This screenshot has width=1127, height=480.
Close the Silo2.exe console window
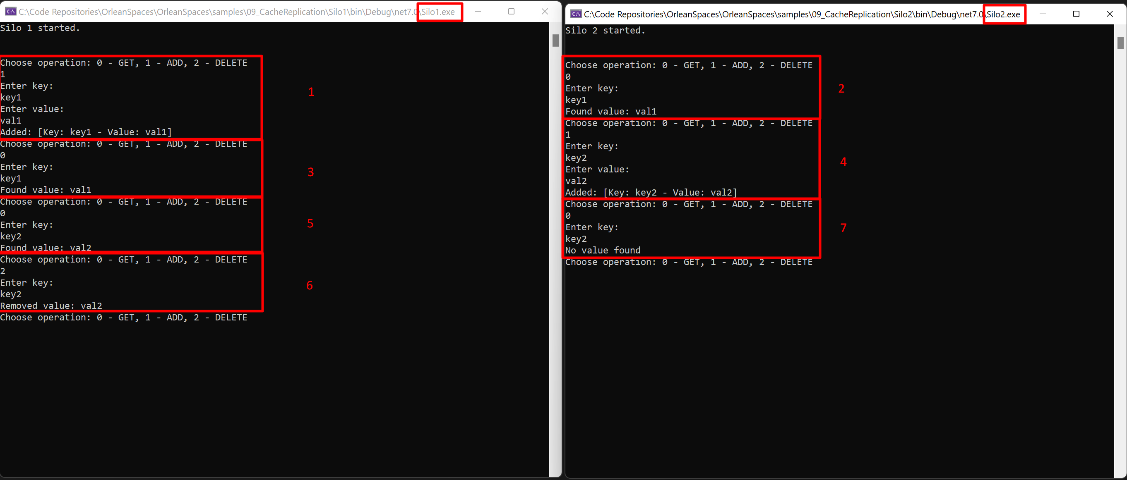(x=1110, y=14)
